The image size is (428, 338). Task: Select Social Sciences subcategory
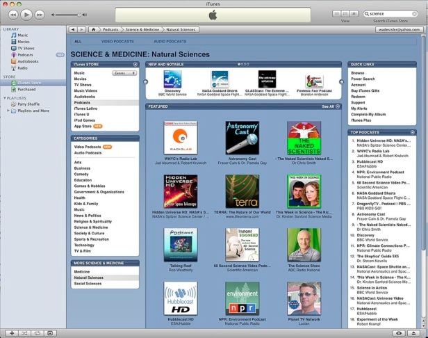tap(88, 284)
